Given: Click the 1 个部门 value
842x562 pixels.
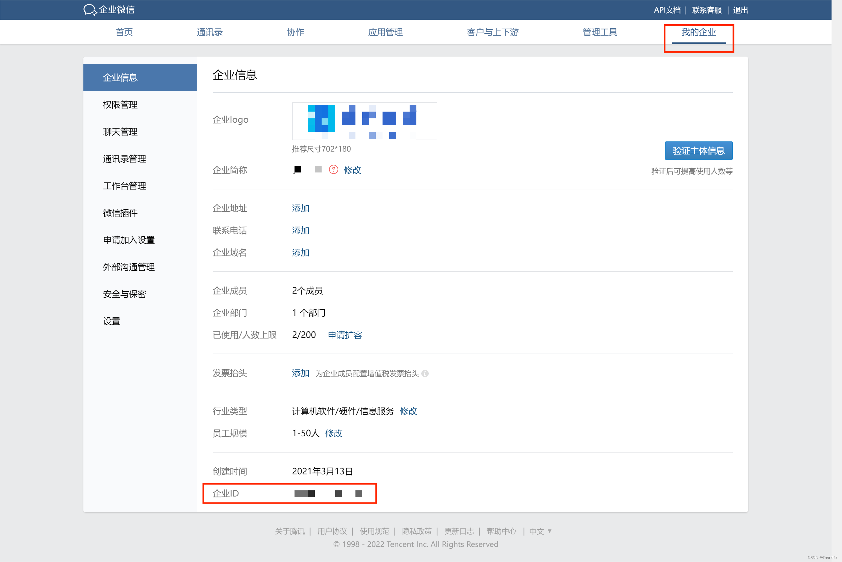Looking at the screenshot, I should [x=309, y=313].
